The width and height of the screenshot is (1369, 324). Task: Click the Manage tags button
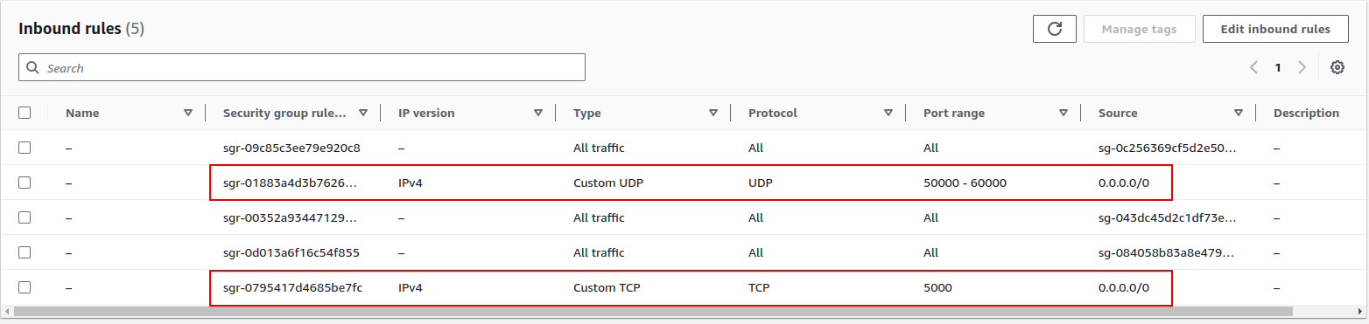(x=1139, y=29)
